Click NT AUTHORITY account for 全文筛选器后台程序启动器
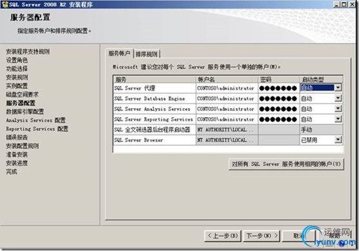 [x=227, y=129]
